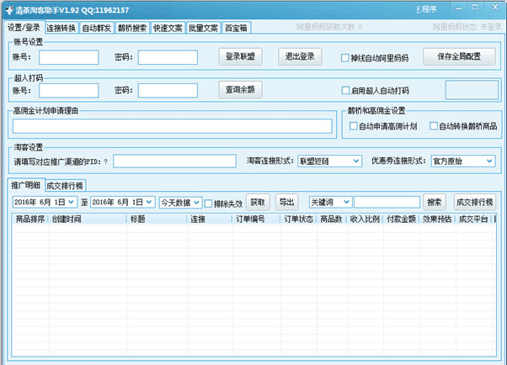Screen dimensions: 507x365
Task: Toggle 启用超人自动打码 checkbox
Action: coord(345,91)
